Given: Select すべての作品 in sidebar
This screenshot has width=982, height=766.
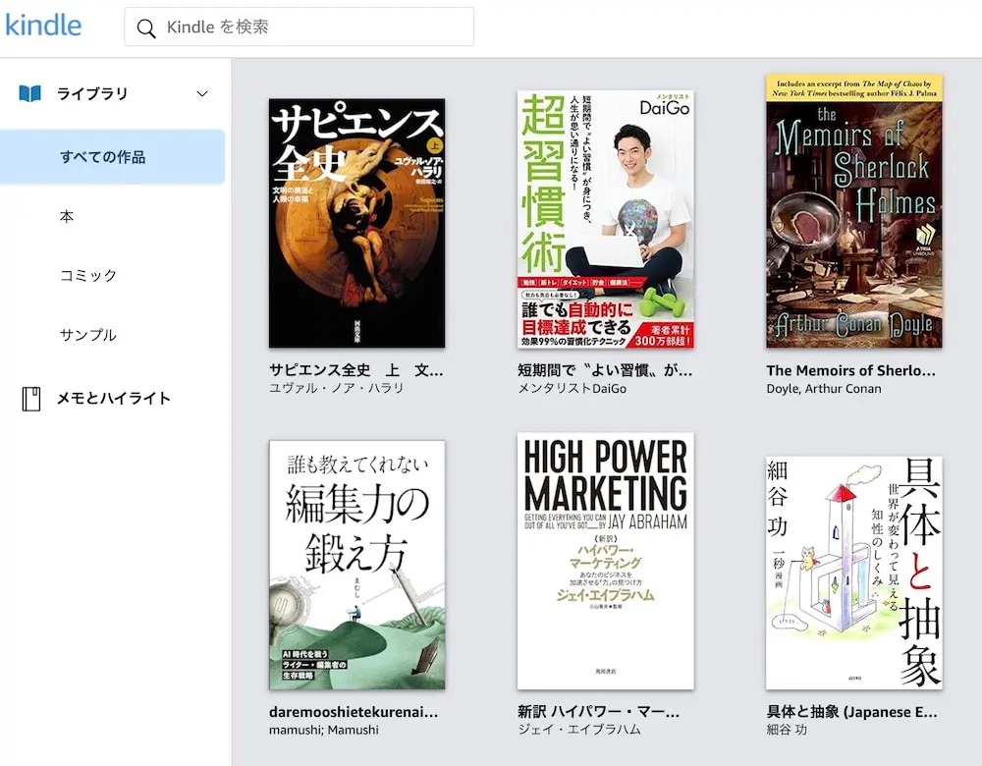Looking at the screenshot, I should (x=103, y=157).
